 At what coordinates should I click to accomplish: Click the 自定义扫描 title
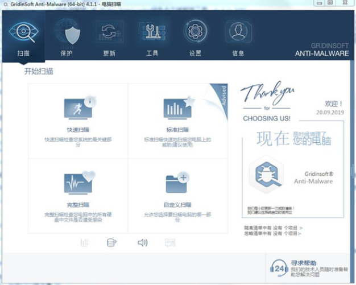[x=177, y=205]
